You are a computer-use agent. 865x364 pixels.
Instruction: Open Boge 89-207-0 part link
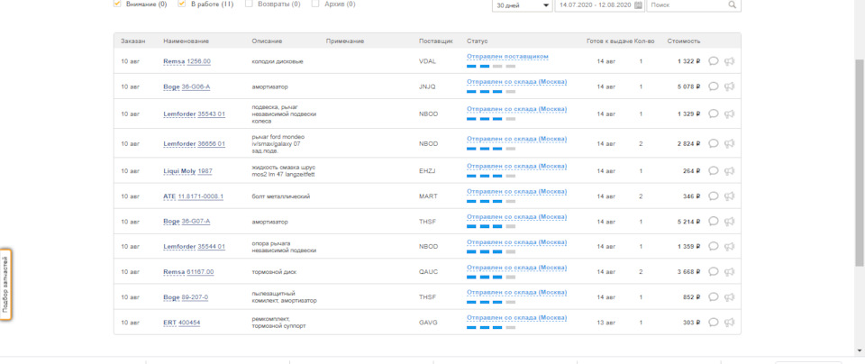(186, 297)
